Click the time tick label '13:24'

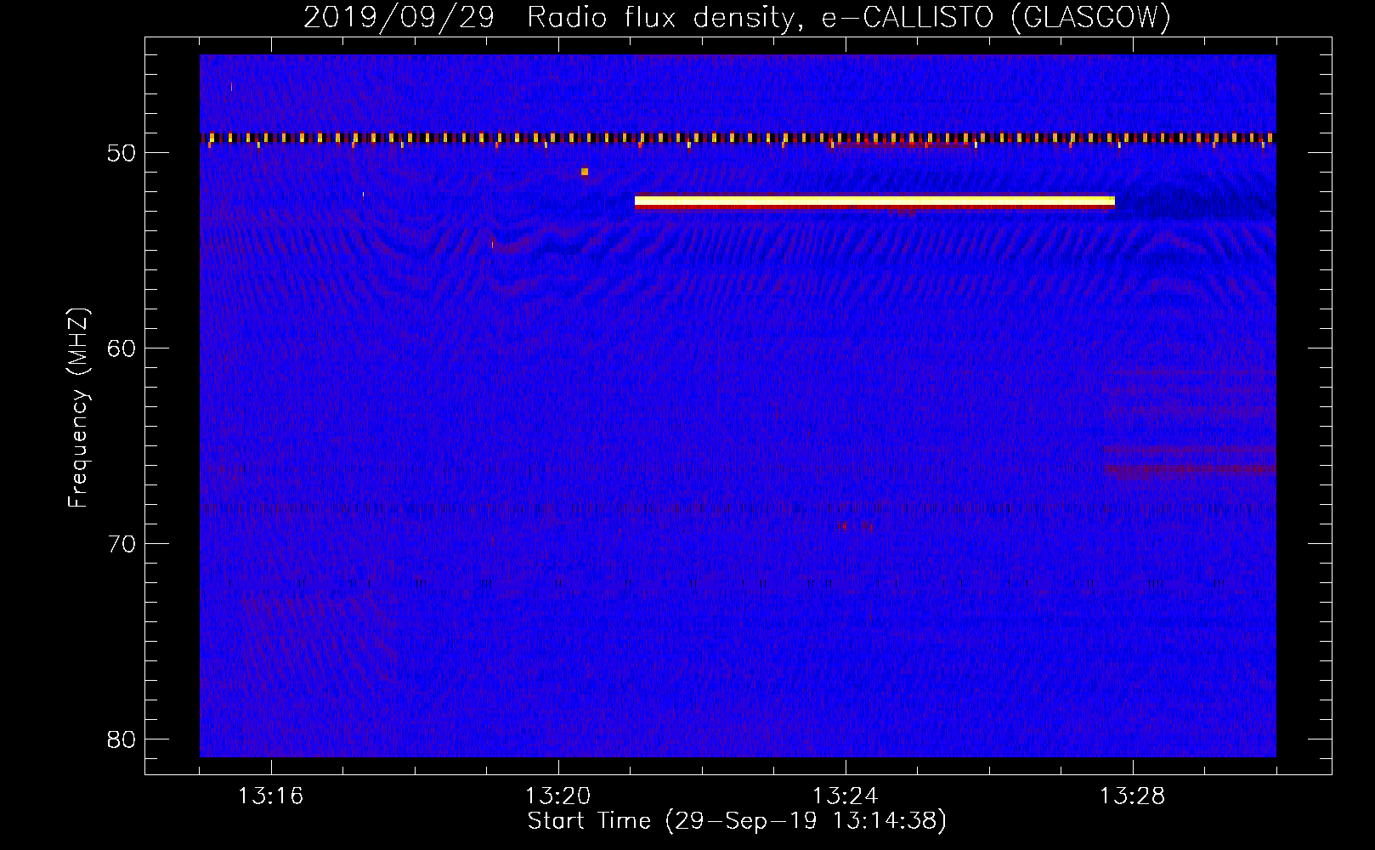point(845,796)
